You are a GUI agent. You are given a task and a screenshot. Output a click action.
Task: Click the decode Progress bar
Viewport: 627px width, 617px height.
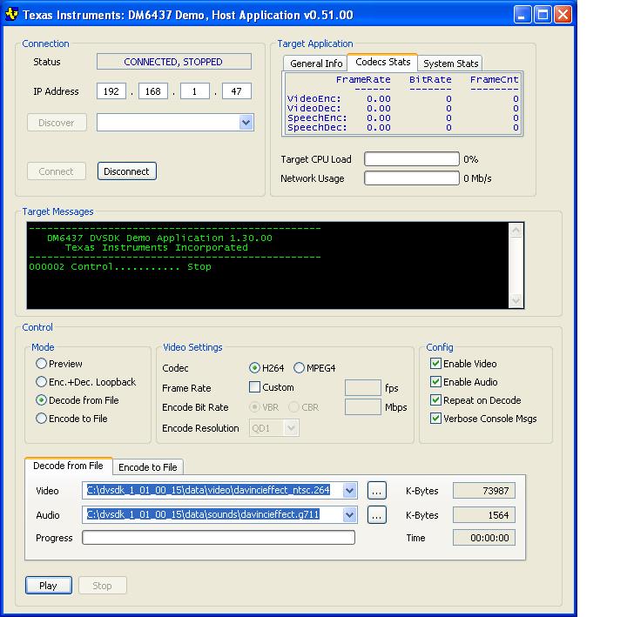click(x=219, y=538)
